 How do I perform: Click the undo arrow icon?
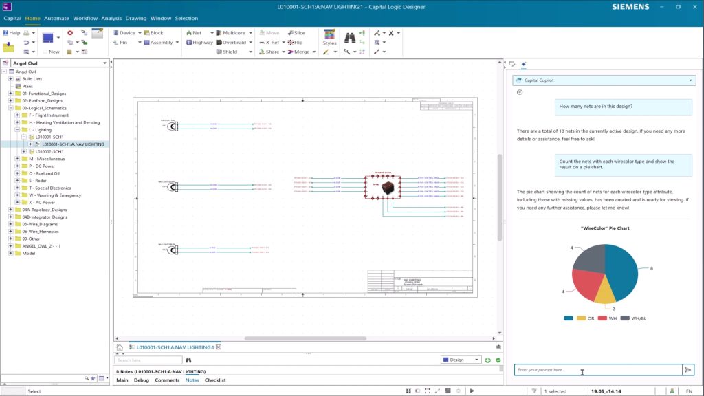pos(26,42)
